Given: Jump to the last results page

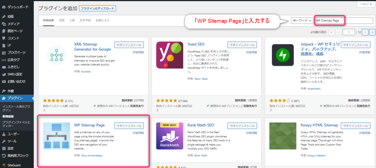Looking at the screenshot, I should pyautogui.click(x=372, y=32).
